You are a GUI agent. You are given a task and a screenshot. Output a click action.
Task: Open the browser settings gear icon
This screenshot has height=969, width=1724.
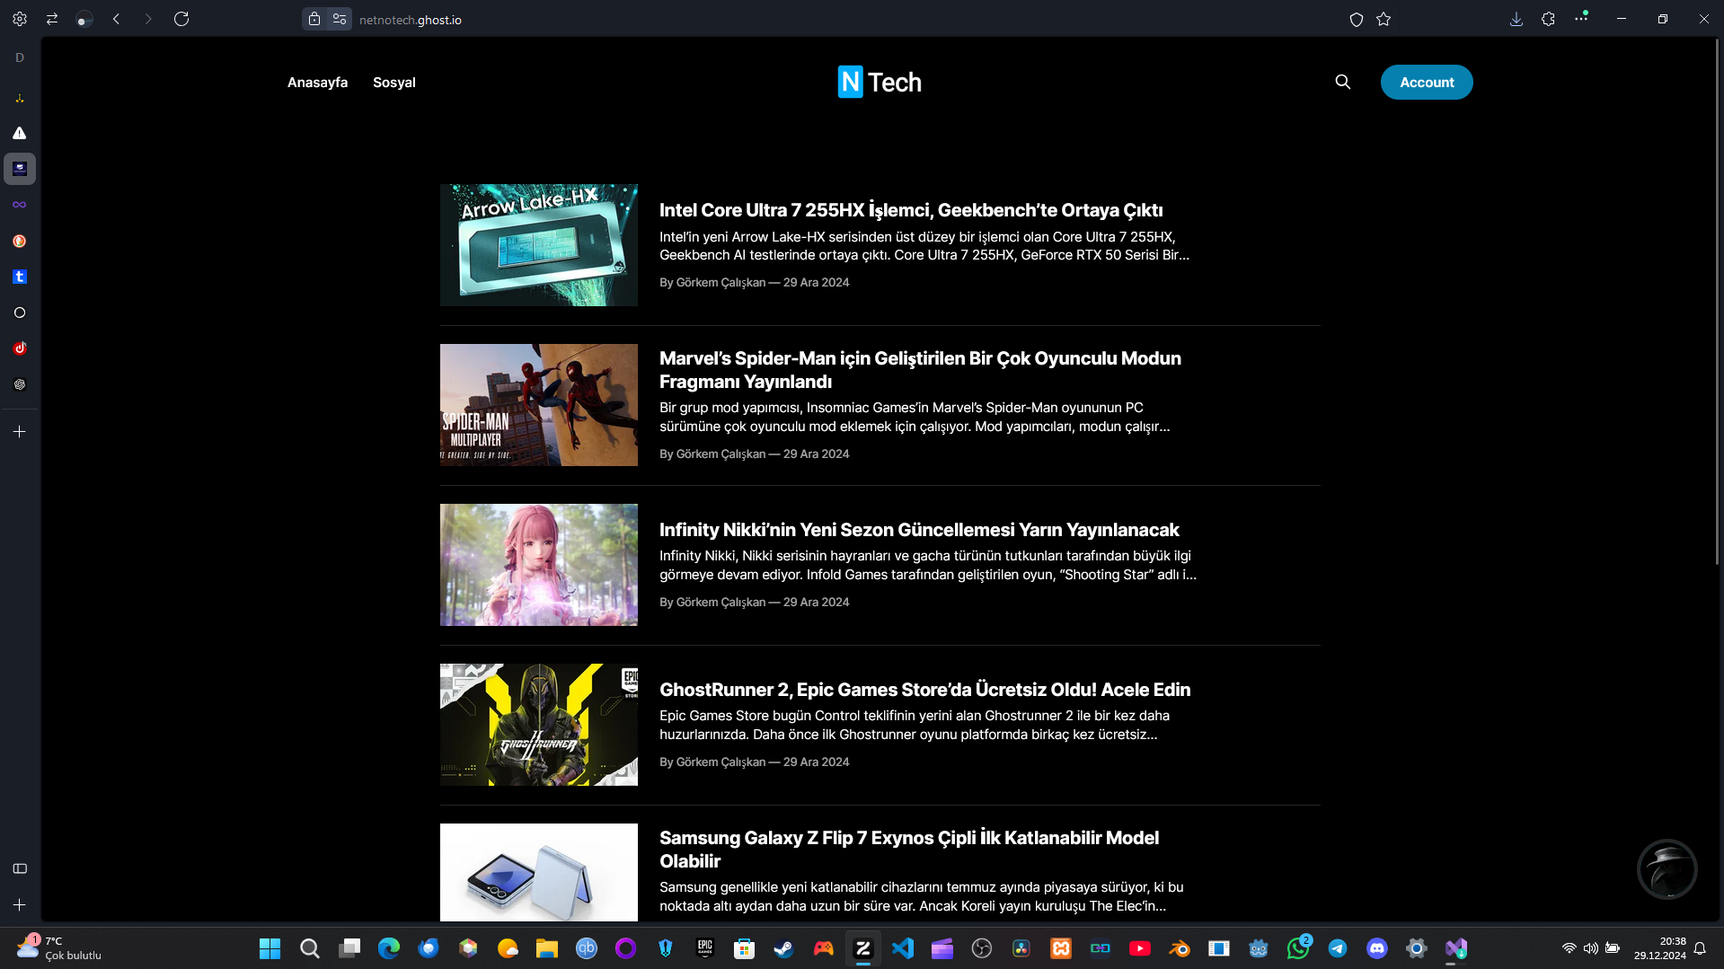pyautogui.click(x=20, y=19)
